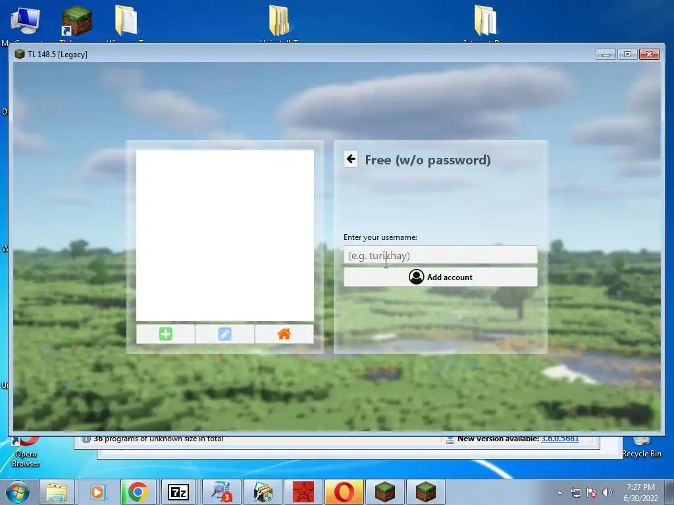674x505 pixels.
Task: Select the empty accounts list box
Action: click(x=225, y=235)
